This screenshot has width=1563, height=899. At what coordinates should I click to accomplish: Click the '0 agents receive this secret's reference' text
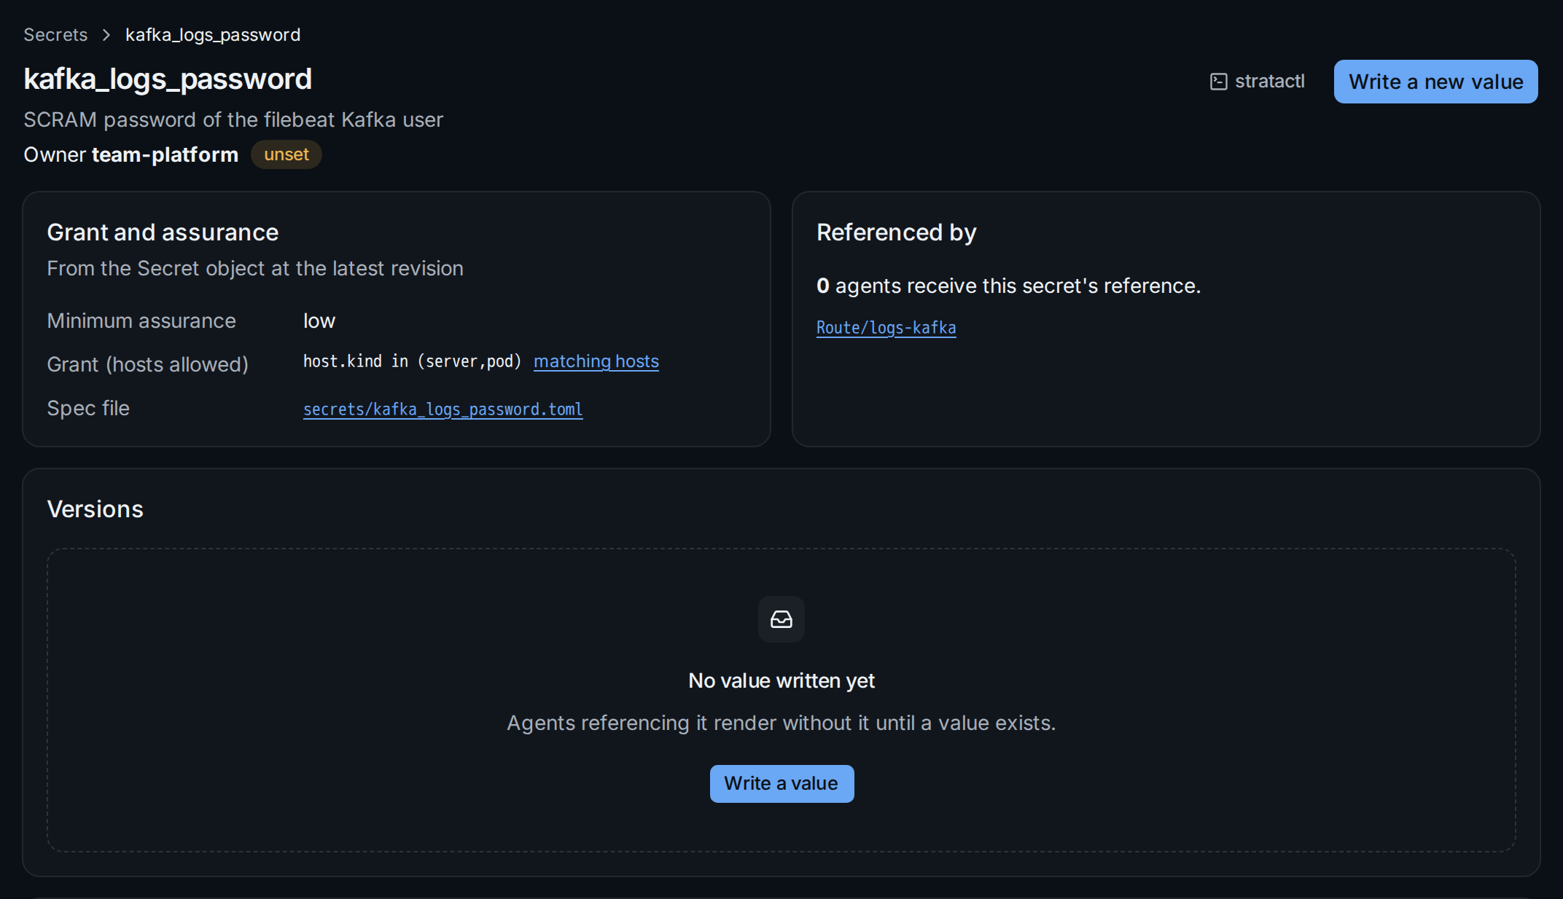[1008, 286]
